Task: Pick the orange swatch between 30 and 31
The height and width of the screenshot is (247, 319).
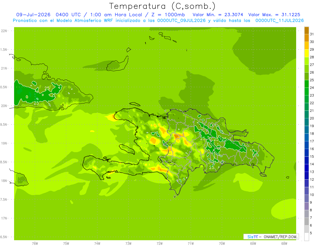Action: (307, 38)
